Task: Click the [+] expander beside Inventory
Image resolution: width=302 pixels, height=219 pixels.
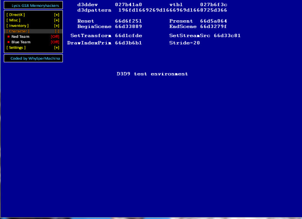Action: [56, 26]
